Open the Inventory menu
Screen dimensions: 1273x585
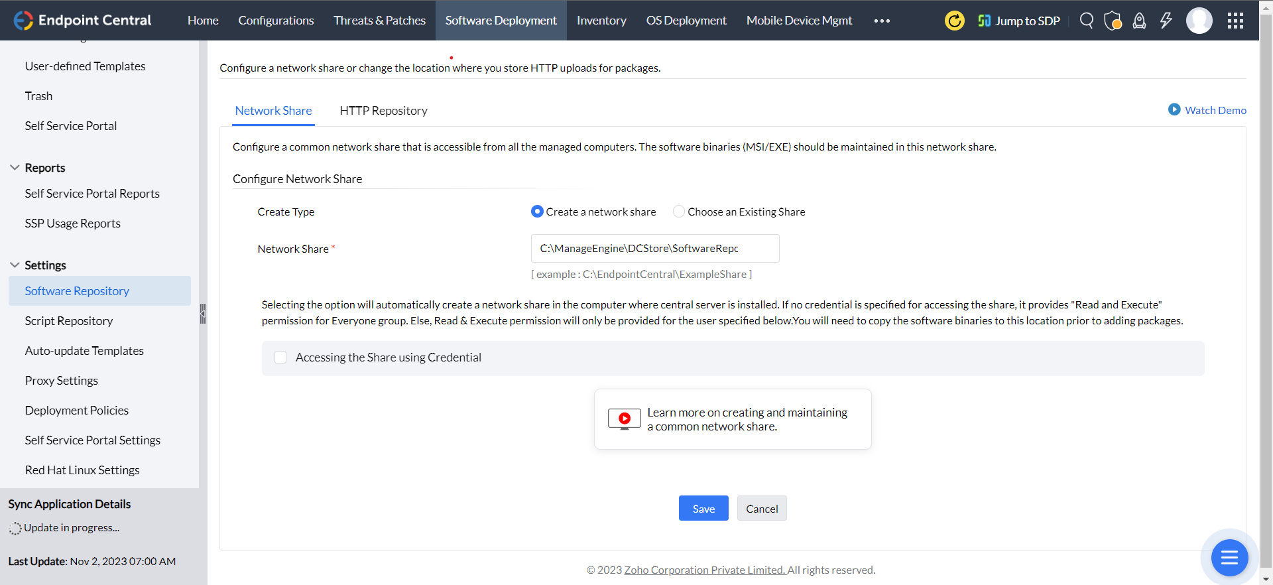(601, 21)
